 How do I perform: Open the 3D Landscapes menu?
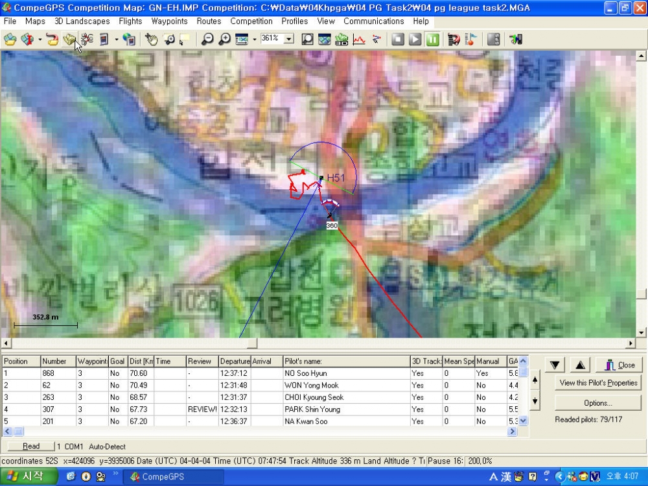click(x=82, y=21)
